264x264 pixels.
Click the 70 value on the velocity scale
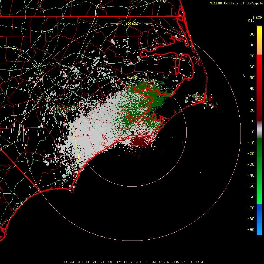pyautogui.click(x=252, y=56)
